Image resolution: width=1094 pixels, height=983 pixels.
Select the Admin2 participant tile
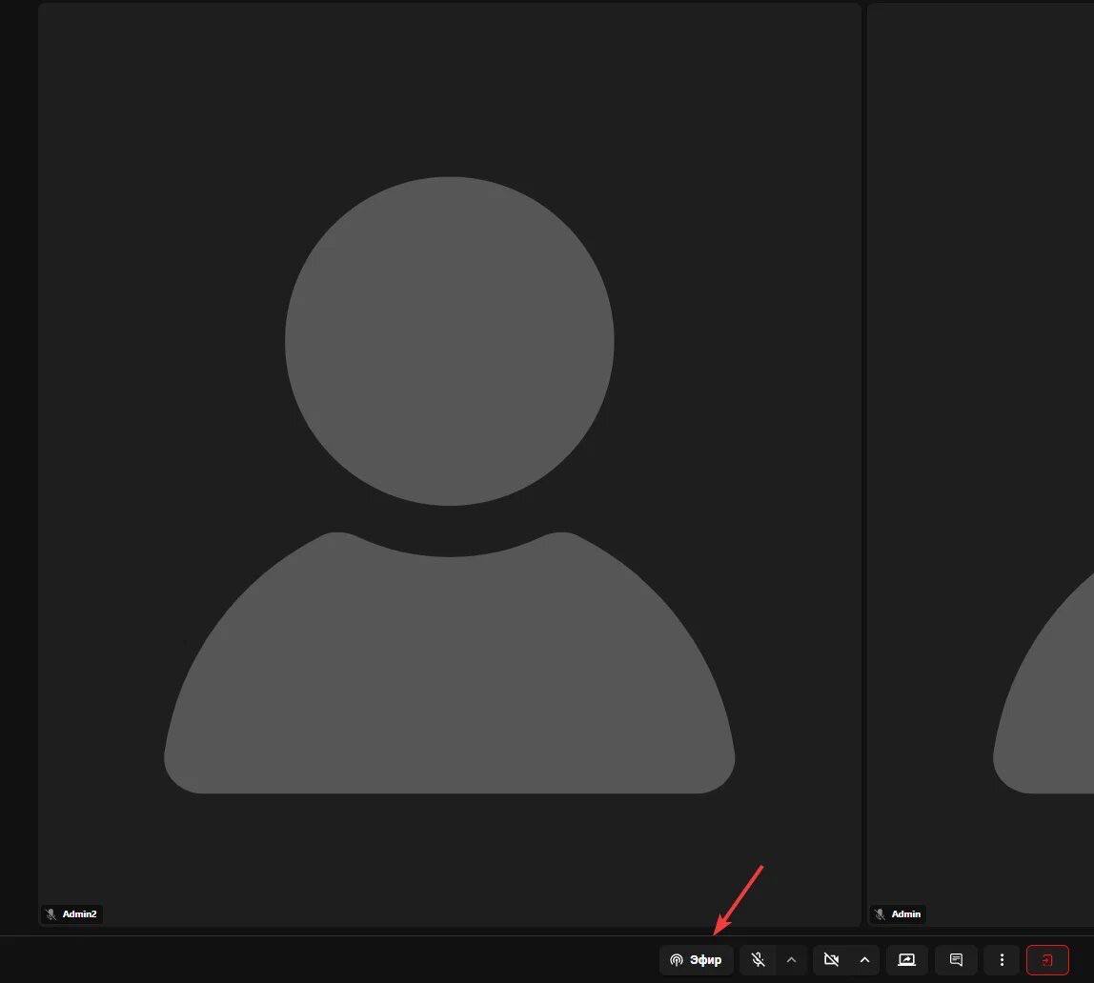pyautogui.click(x=450, y=464)
